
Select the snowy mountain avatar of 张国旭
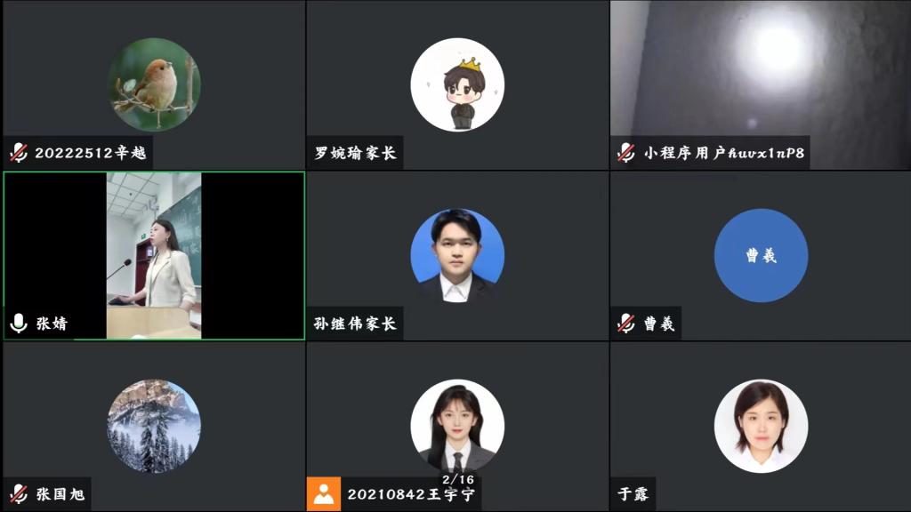154,426
